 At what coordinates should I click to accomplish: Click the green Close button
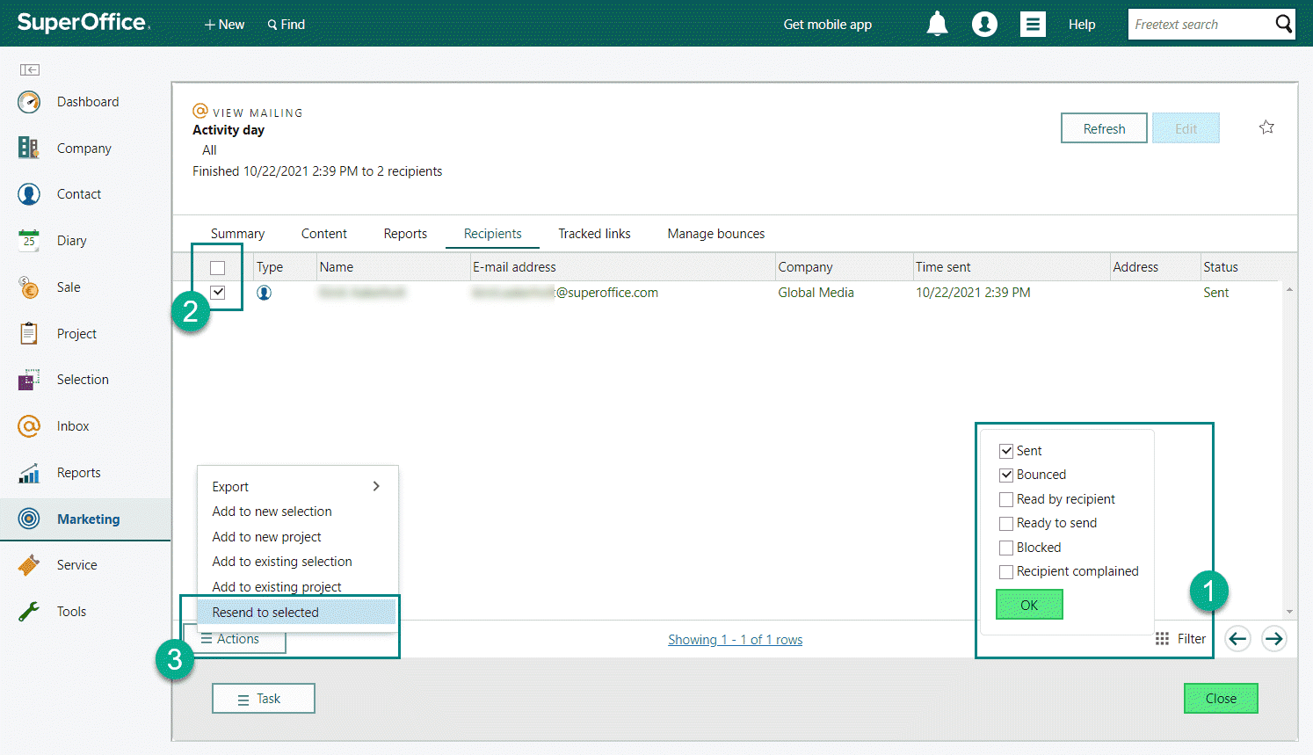pos(1221,699)
